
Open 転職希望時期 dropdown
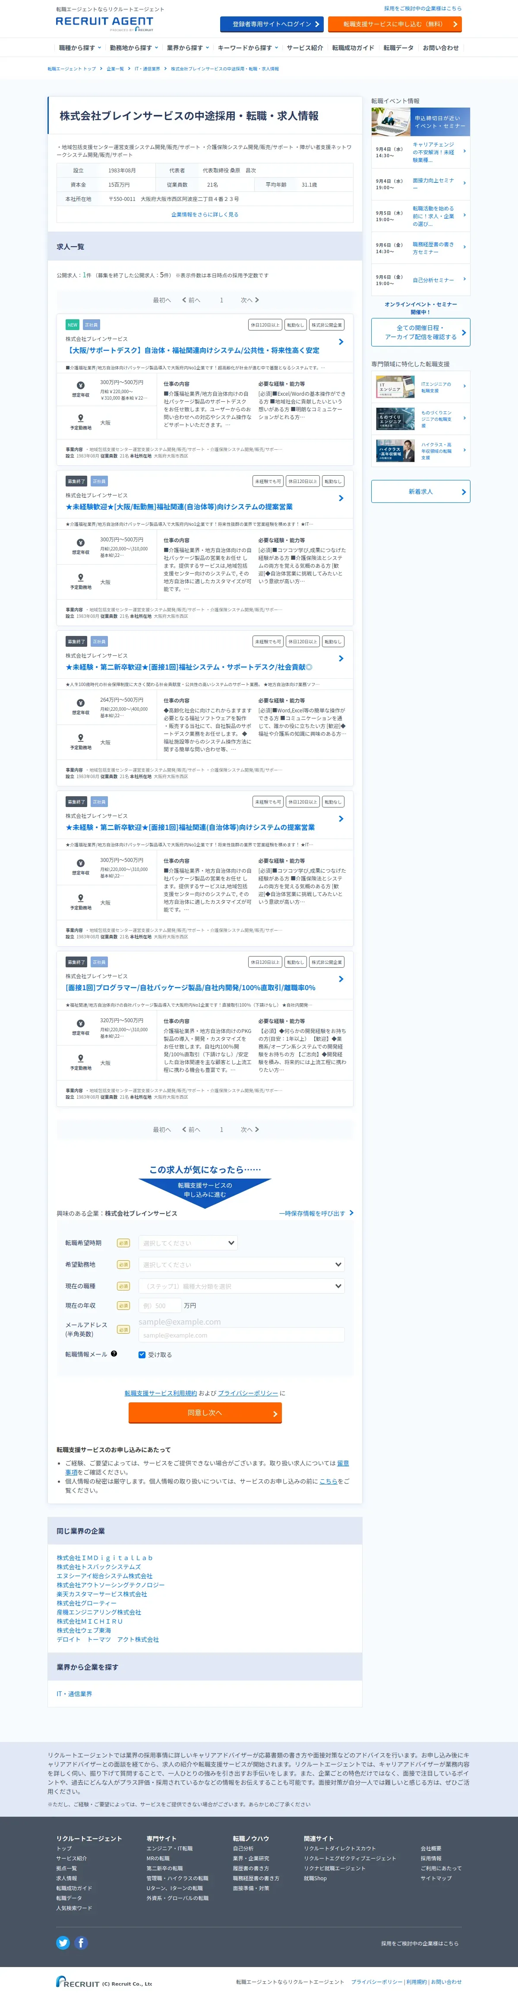point(188,1243)
